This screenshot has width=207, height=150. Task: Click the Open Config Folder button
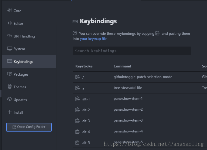coord(29,127)
